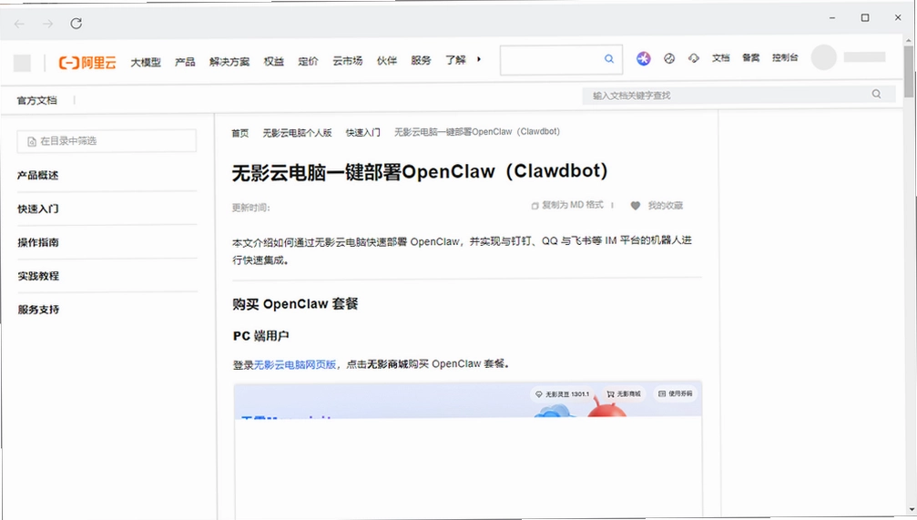917x520 pixels.
Task: Click the 首页 breadcrumb
Action: point(240,133)
